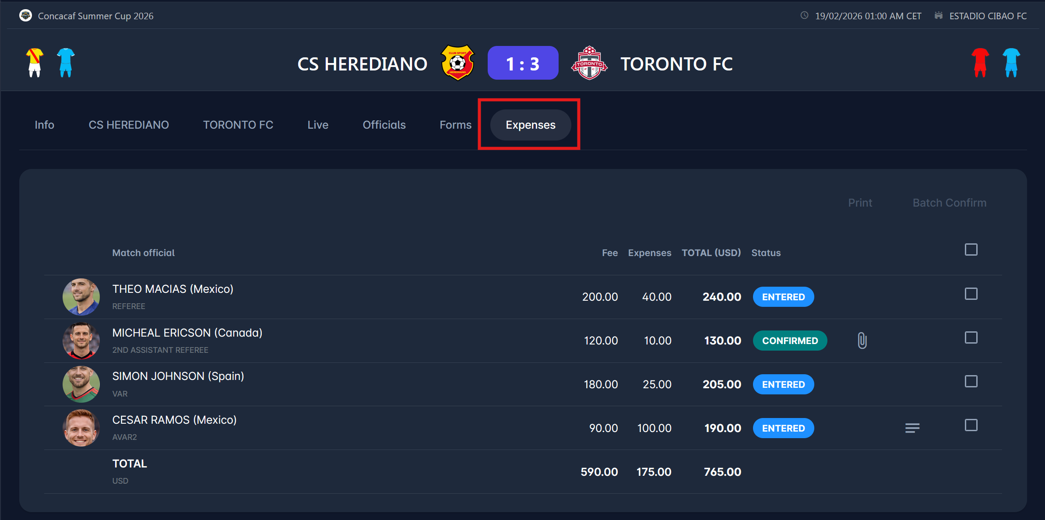Click the Toronto FC club crest

(589, 63)
